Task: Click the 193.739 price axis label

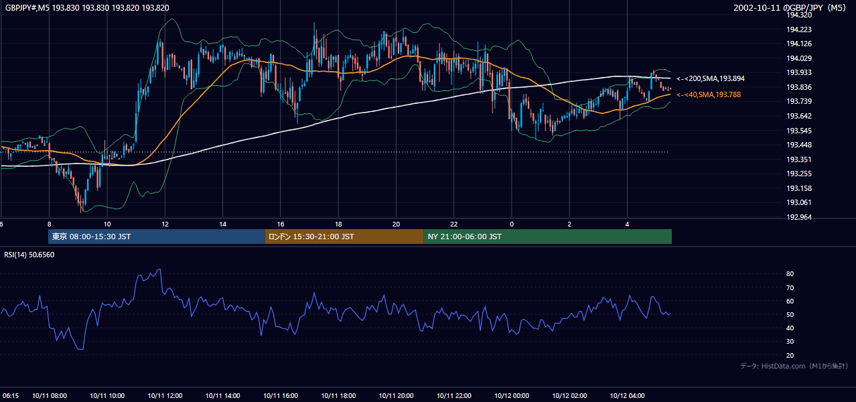Action: (x=799, y=101)
